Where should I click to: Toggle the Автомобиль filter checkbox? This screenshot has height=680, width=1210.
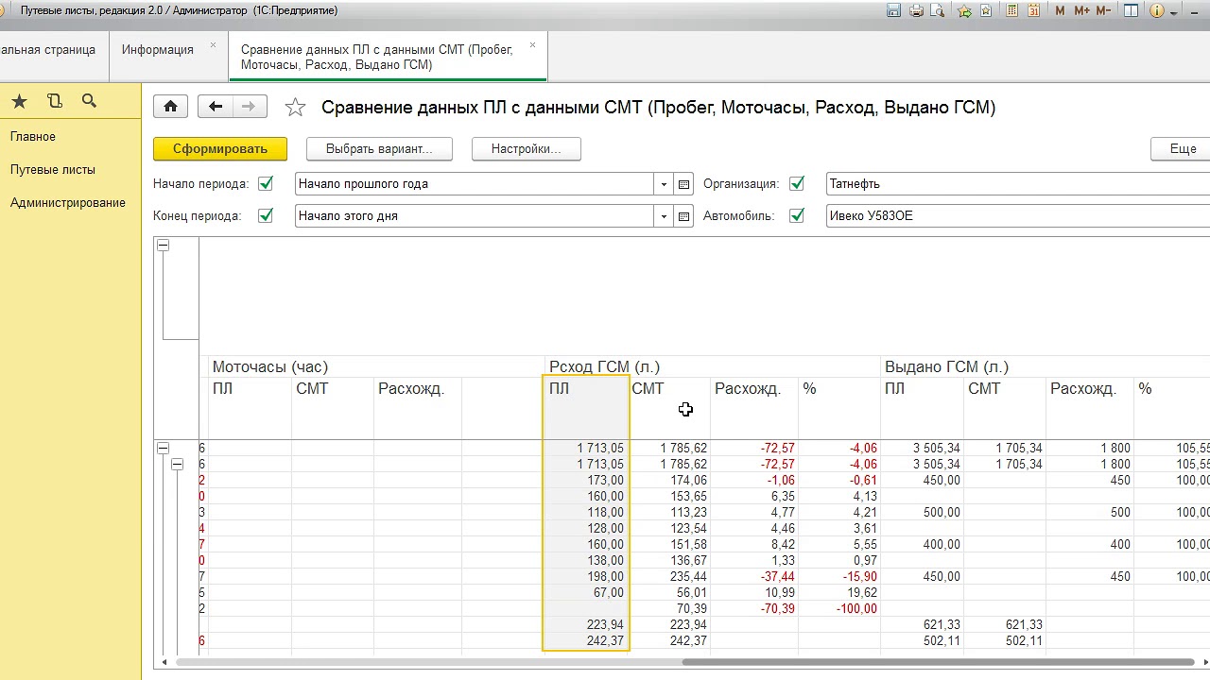tap(797, 216)
